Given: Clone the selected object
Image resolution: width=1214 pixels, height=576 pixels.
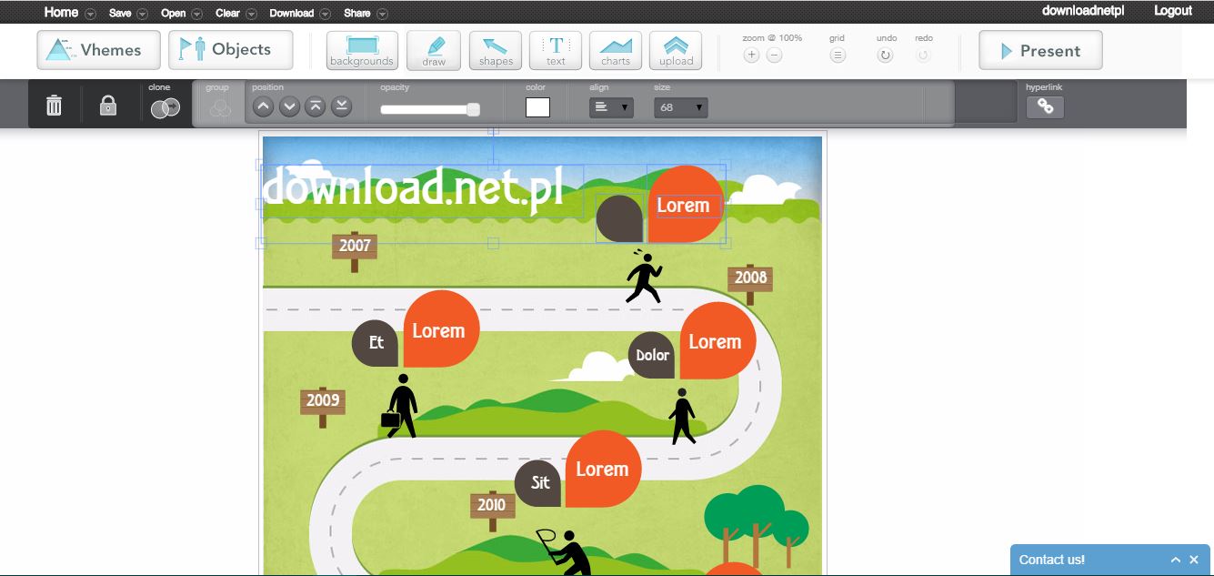Looking at the screenshot, I should coord(165,108).
